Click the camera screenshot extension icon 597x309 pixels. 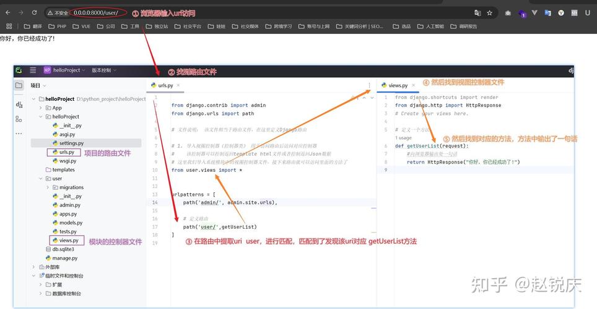click(x=508, y=13)
